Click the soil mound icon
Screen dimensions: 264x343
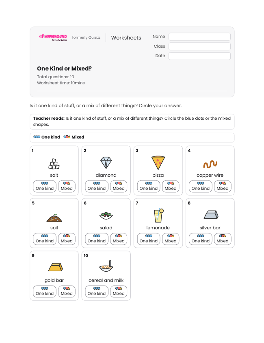click(54, 218)
